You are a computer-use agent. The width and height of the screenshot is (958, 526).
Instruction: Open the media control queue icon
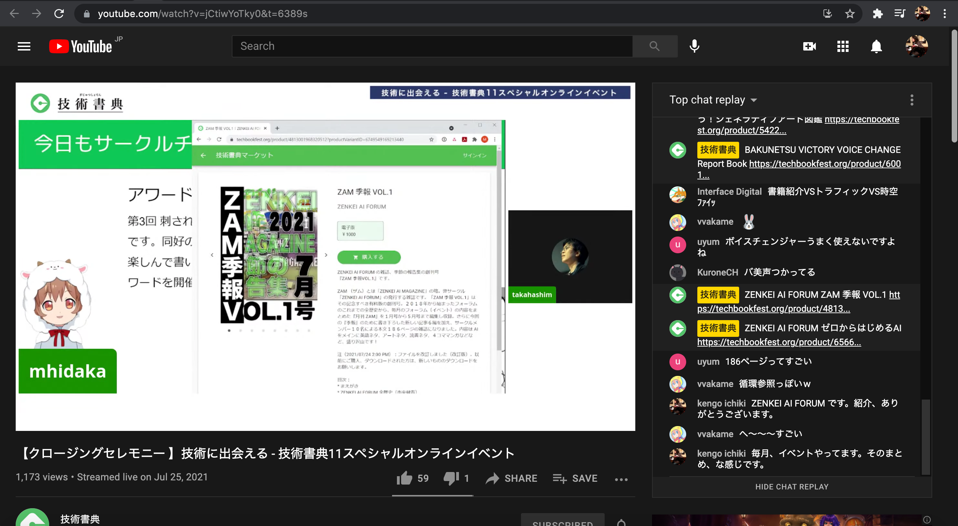point(899,14)
